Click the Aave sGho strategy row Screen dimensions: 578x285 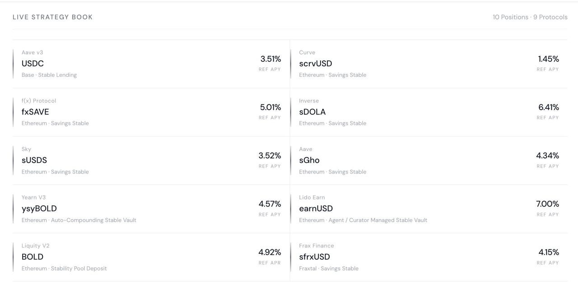pyautogui.click(x=429, y=160)
